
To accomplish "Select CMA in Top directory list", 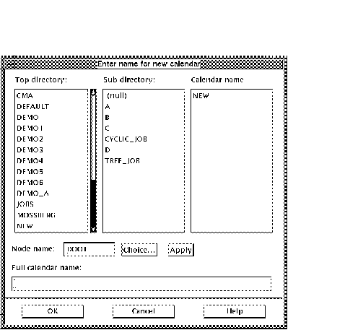I will (25, 96).
